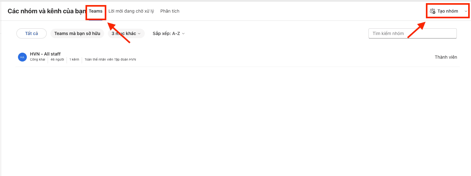This screenshot has width=471, height=176.
Task: Go to the Phân tích tab
Action: pos(170,11)
